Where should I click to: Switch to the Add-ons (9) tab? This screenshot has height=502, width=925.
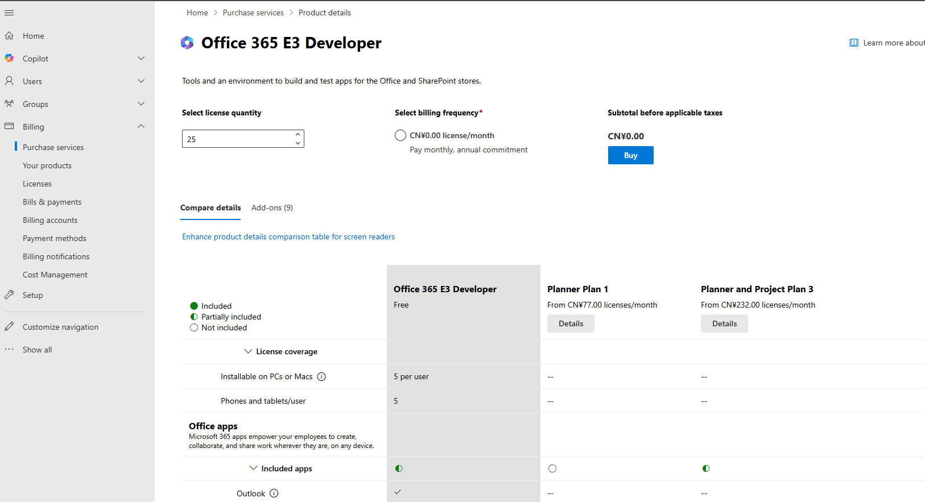[272, 208]
